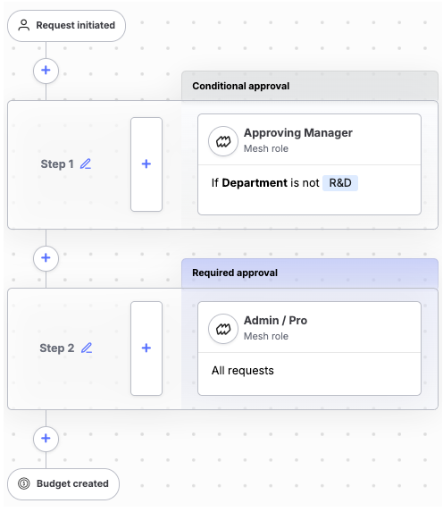The height and width of the screenshot is (512, 443).
Task: Add another approver in Step 1
Action: pyautogui.click(x=146, y=164)
